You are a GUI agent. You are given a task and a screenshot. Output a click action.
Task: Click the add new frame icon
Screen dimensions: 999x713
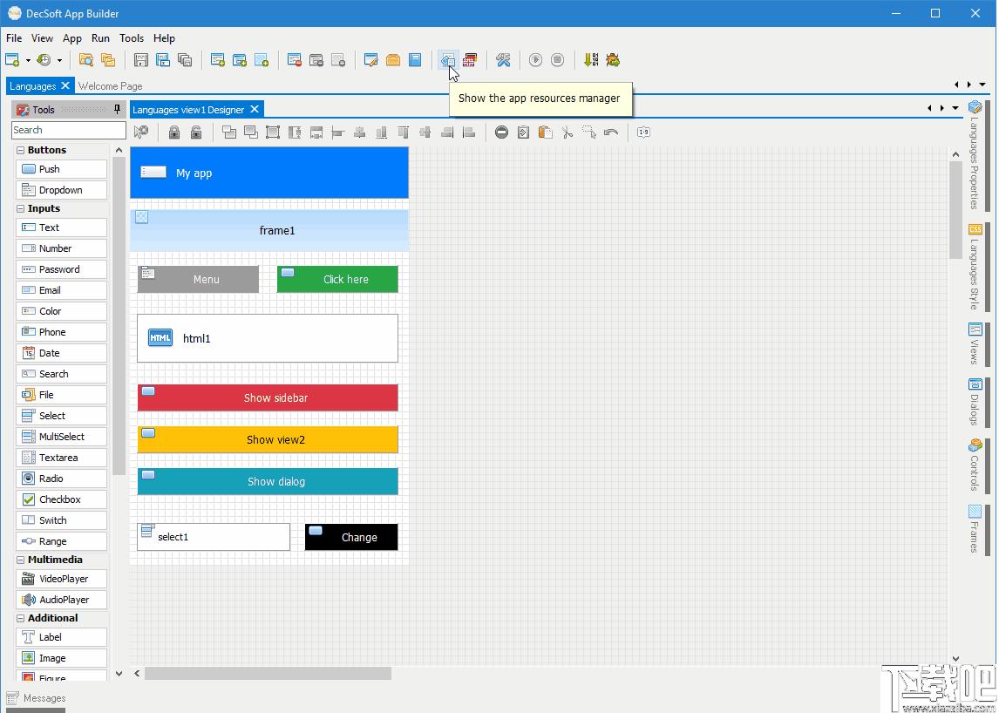coord(262,60)
